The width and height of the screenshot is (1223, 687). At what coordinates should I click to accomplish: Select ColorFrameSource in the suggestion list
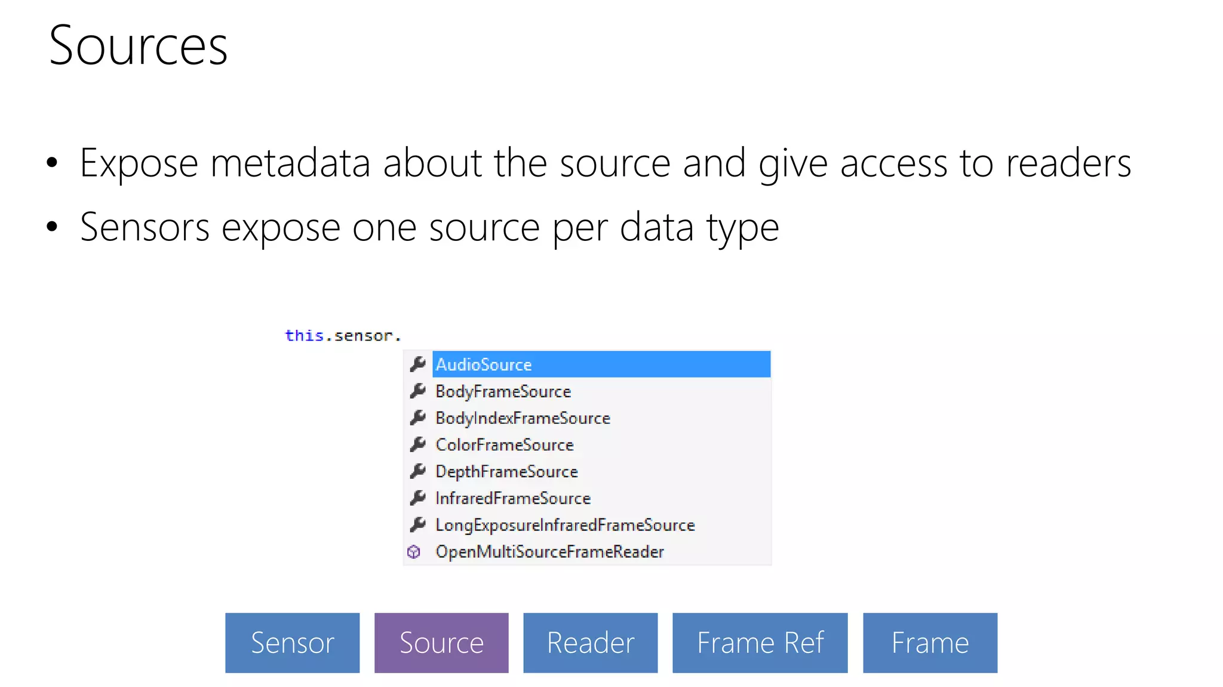[504, 445]
